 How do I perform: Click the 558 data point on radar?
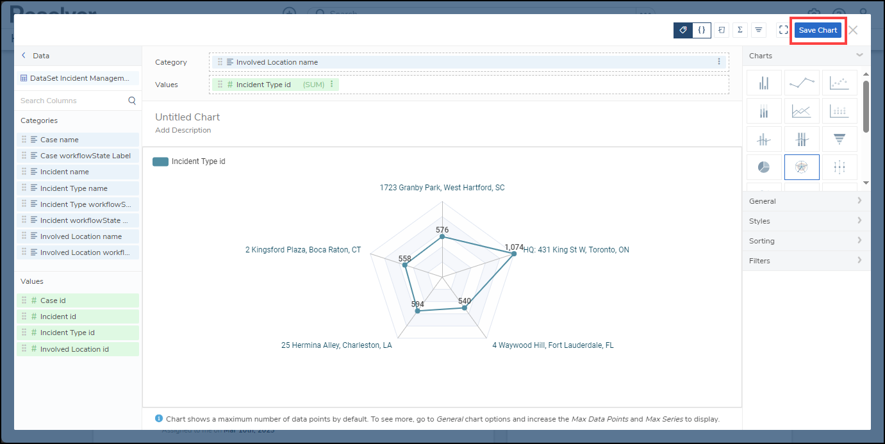coord(404,265)
